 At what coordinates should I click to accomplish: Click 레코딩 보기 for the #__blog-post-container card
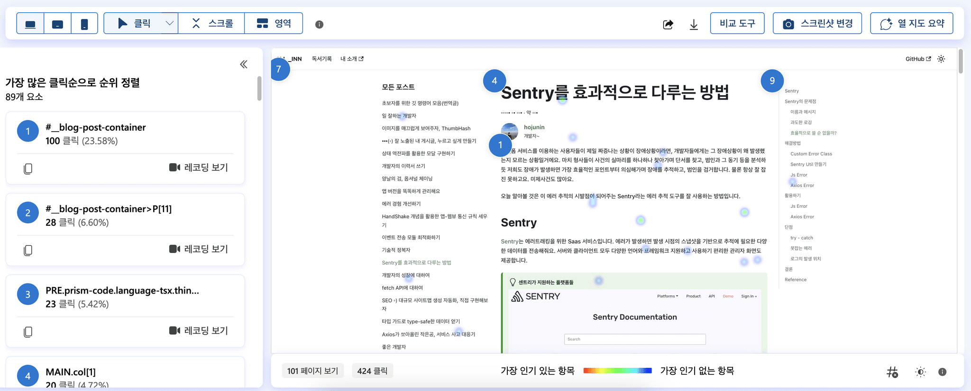pyautogui.click(x=199, y=168)
